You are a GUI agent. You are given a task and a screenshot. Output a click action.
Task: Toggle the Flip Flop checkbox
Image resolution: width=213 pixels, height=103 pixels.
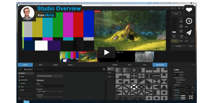tap(175, 82)
